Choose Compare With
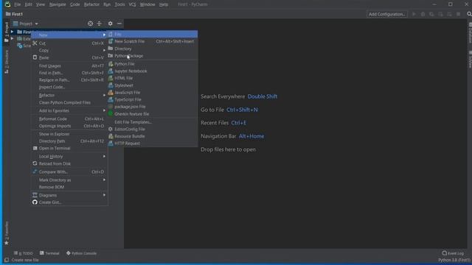The height and width of the screenshot is (265, 472). pos(69,172)
